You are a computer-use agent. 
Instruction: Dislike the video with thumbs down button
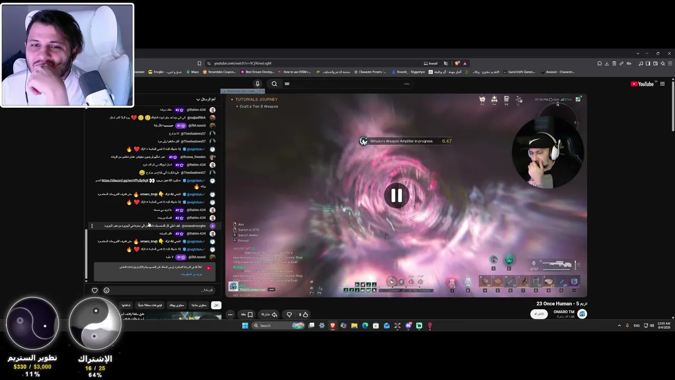[289, 315]
